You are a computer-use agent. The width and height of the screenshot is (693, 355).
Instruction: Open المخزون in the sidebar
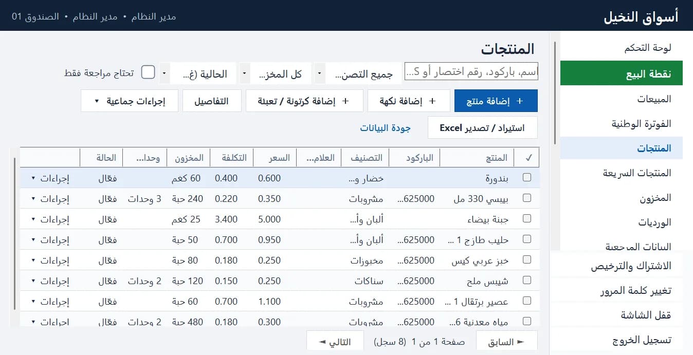pos(622,197)
